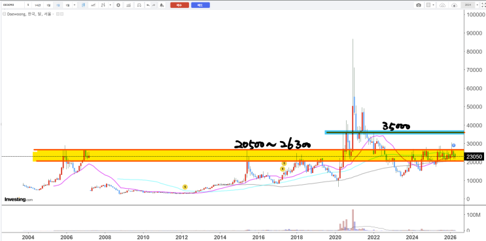Open the layout square dropdown arrow
486x241 pixels.
[x=433, y=5]
